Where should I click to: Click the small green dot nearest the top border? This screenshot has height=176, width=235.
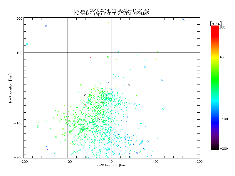coord(108,23)
